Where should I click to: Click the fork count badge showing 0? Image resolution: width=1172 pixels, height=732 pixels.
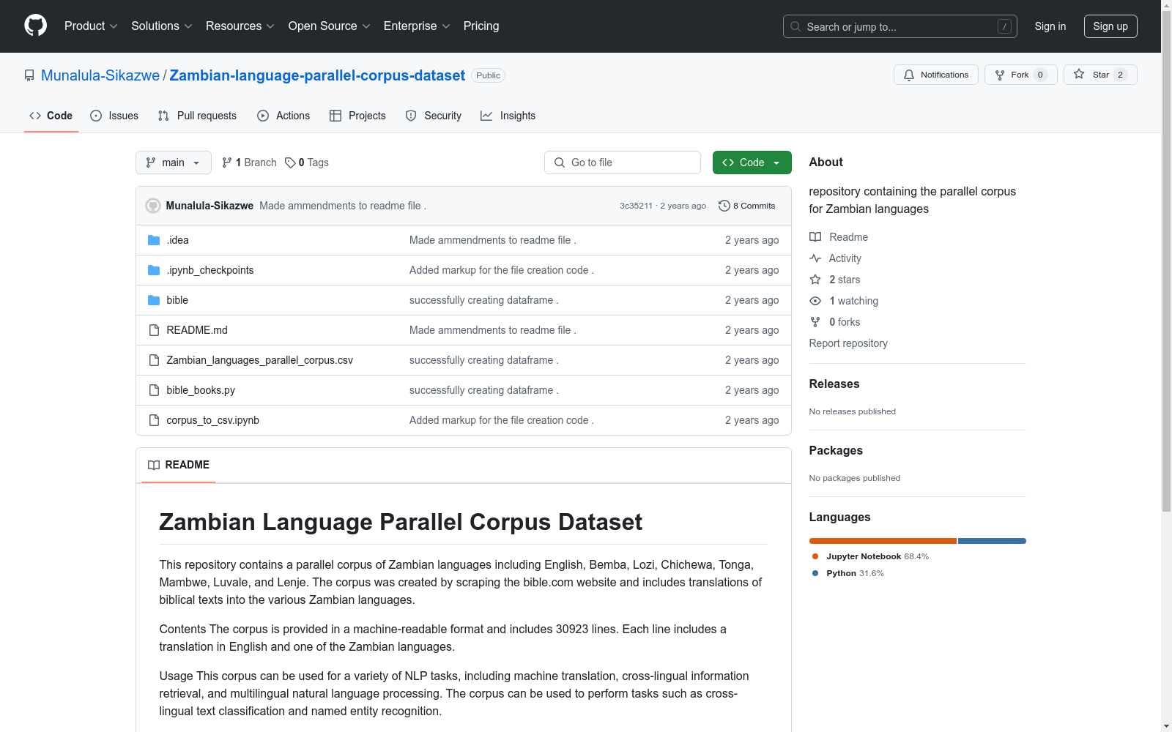pos(1040,75)
